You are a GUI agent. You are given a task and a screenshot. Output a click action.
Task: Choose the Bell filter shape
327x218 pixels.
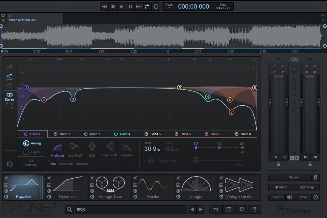[92, 150]
